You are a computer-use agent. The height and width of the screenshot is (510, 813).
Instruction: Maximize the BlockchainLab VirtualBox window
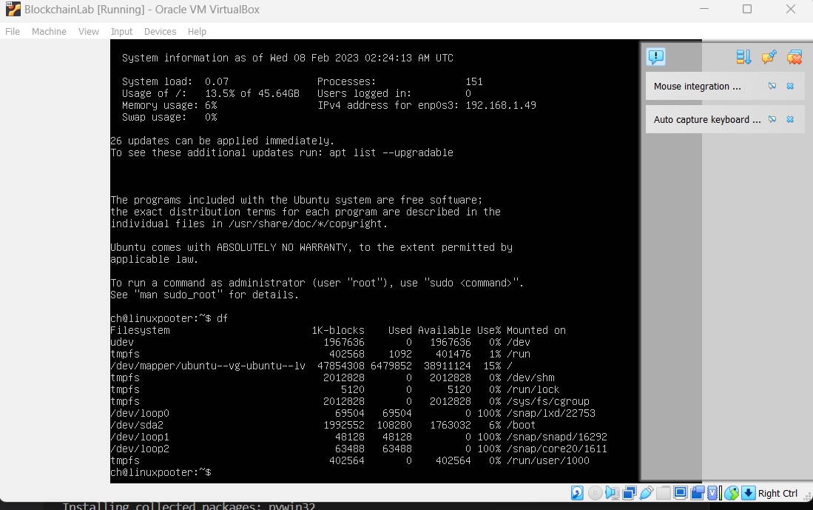coord(747,9)
